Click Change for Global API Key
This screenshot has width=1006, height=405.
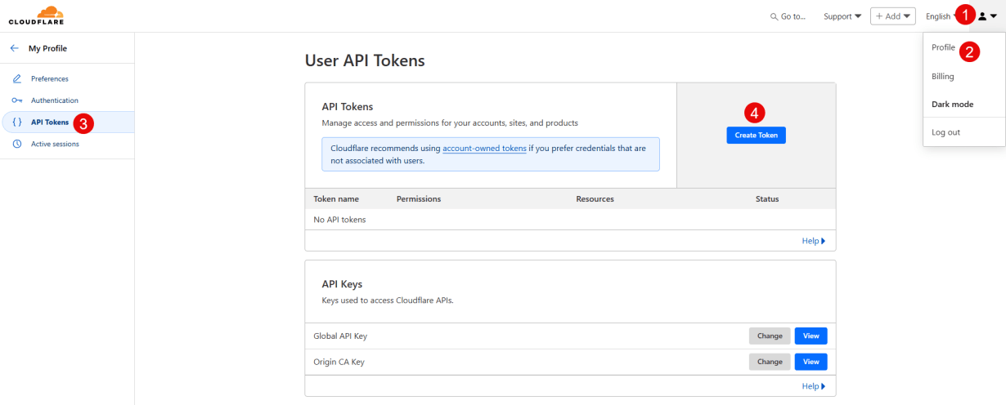pyautogui.click(x=770, y=336)
